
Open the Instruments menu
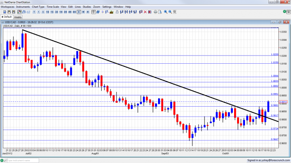[23, 7]
